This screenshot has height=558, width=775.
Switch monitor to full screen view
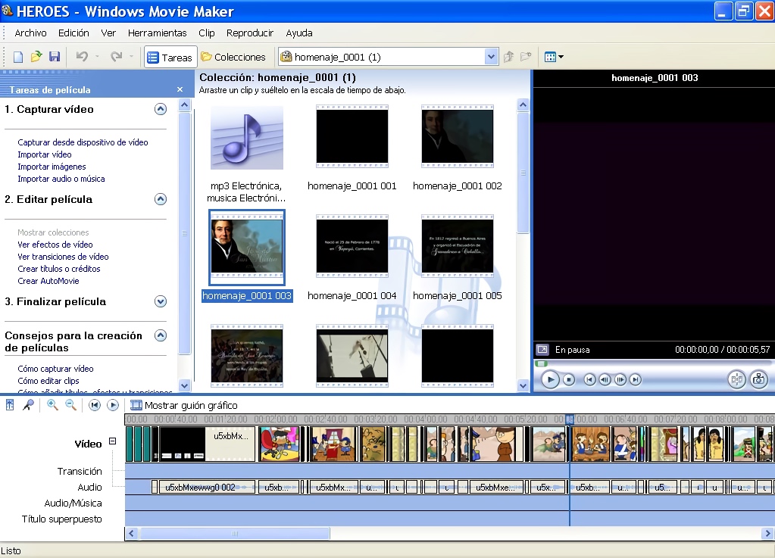click(542, 350)
